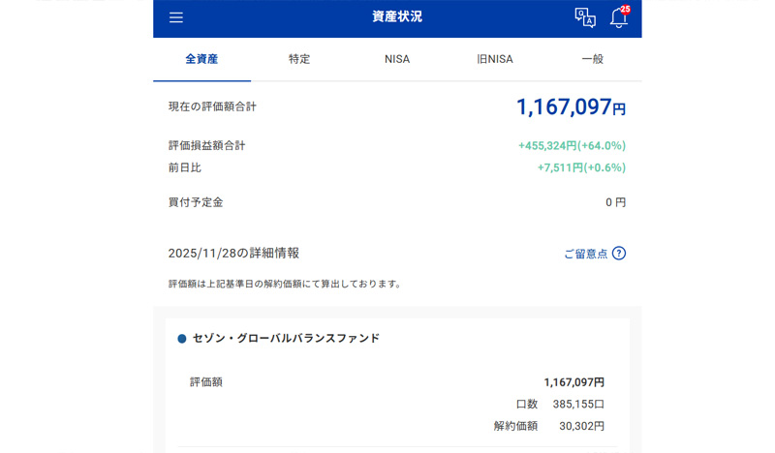
Task: Open the 旧NISA tab
Action: pos(495,59)
